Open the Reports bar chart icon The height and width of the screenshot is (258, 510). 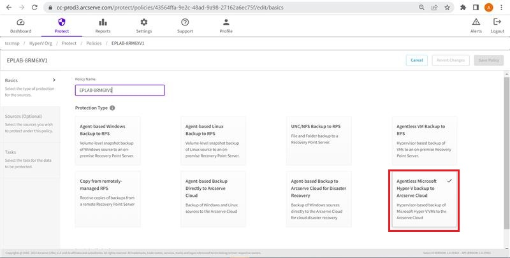pos(103,22)
